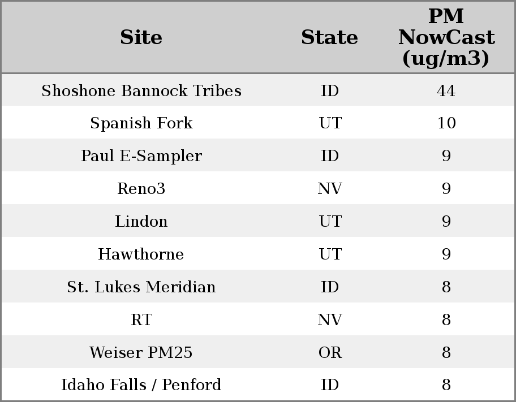This screenshot has height=402, width=516.
Task: Select the Reno3 site name
Action: [x=141, y=189]
